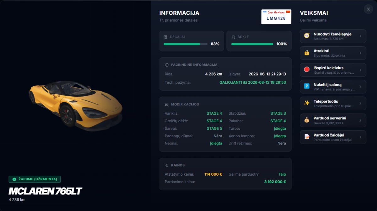Click the blue parking icon for Nukelti į saloną
This screenshot has width=377, height=211.
tap(307, 87)
